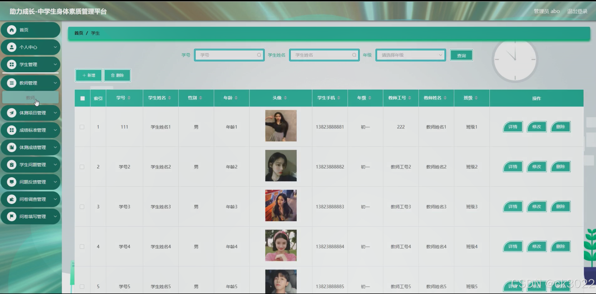The width and height of the screenshot is (596, 294).
Task: Click the paper plane icon for 体测项目管理
Action: point(12,113)
